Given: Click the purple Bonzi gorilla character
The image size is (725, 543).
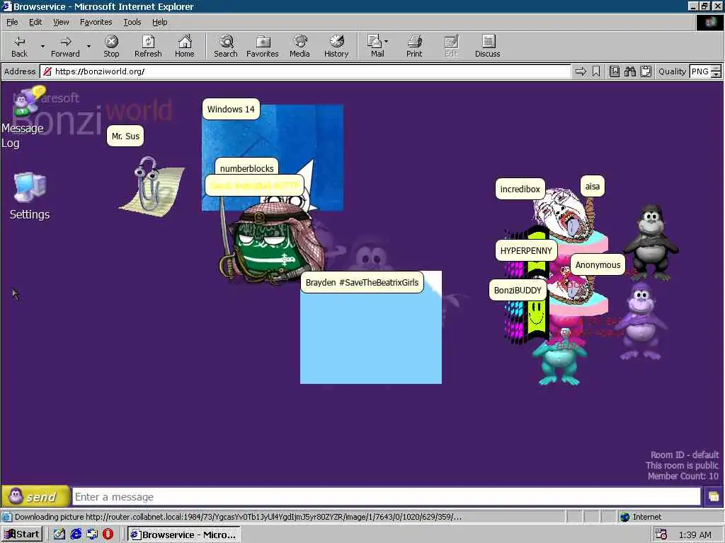Looking at the screenshot, I should (x=641, y=321).
